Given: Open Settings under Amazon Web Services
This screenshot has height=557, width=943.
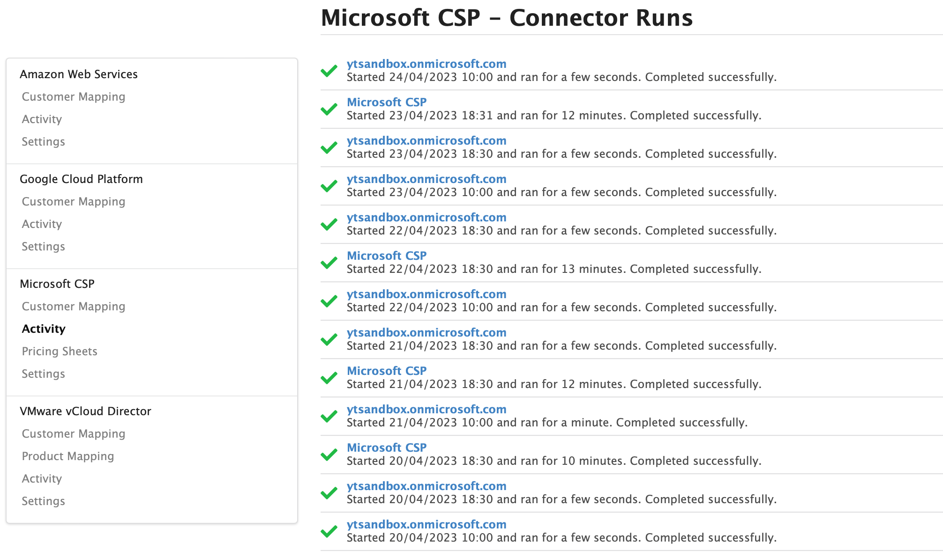Looking at the screenshot, I should [43, 141].
